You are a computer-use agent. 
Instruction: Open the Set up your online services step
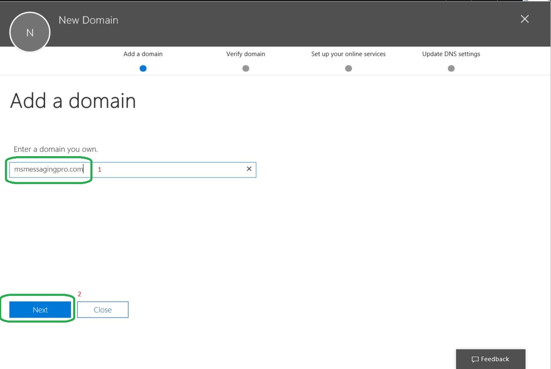(348, 54)
